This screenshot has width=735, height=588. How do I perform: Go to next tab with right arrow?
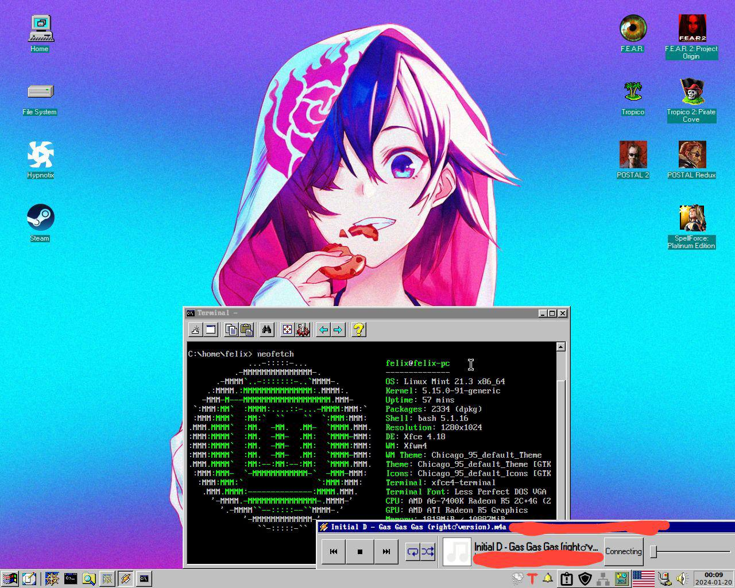coord(338,330)
